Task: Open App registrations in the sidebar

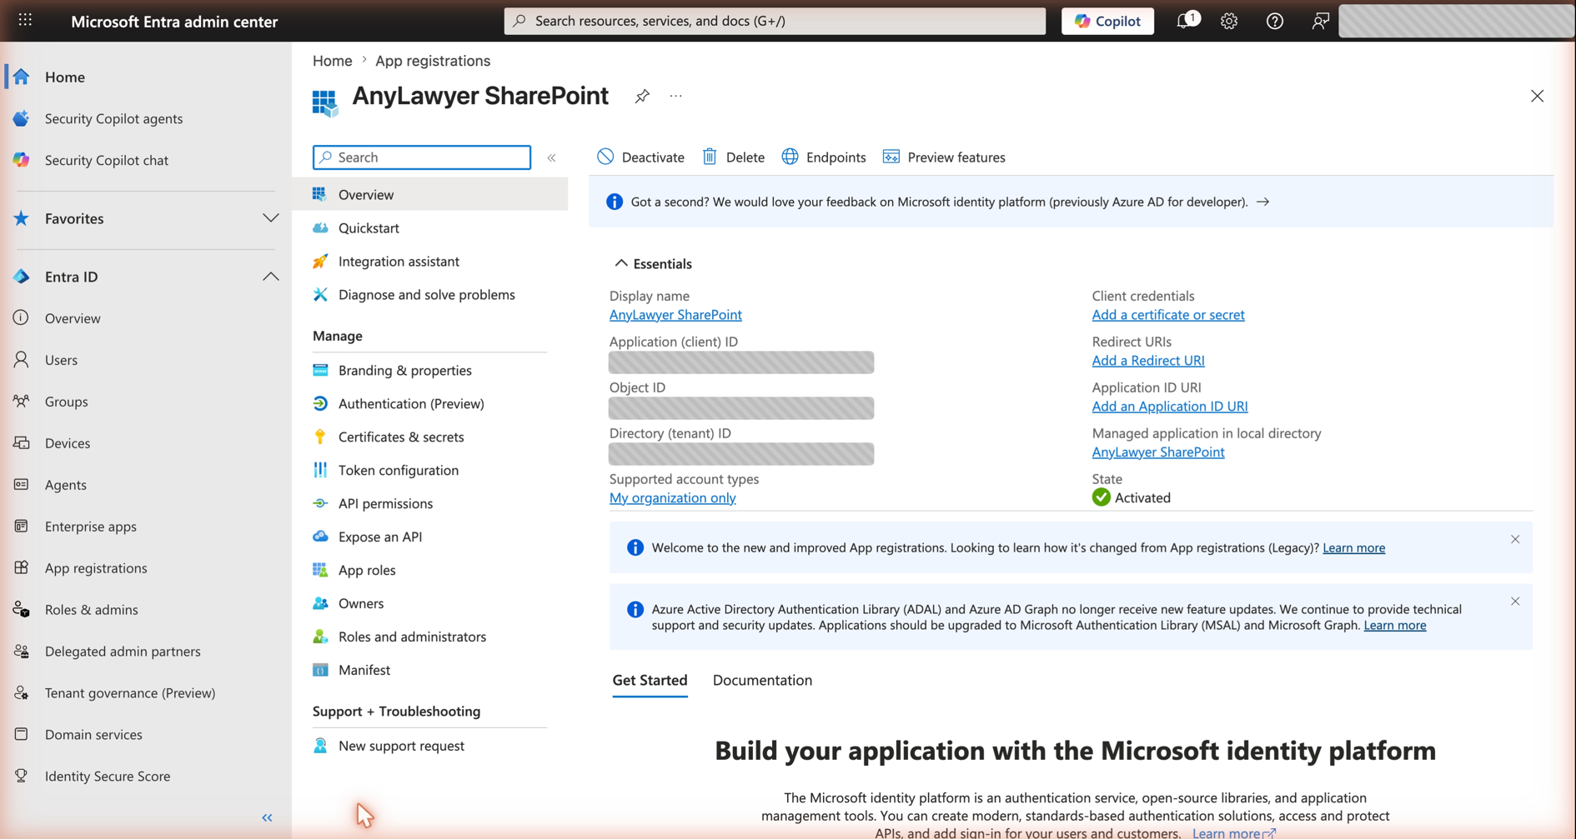Action: click(x=96, y=568)
